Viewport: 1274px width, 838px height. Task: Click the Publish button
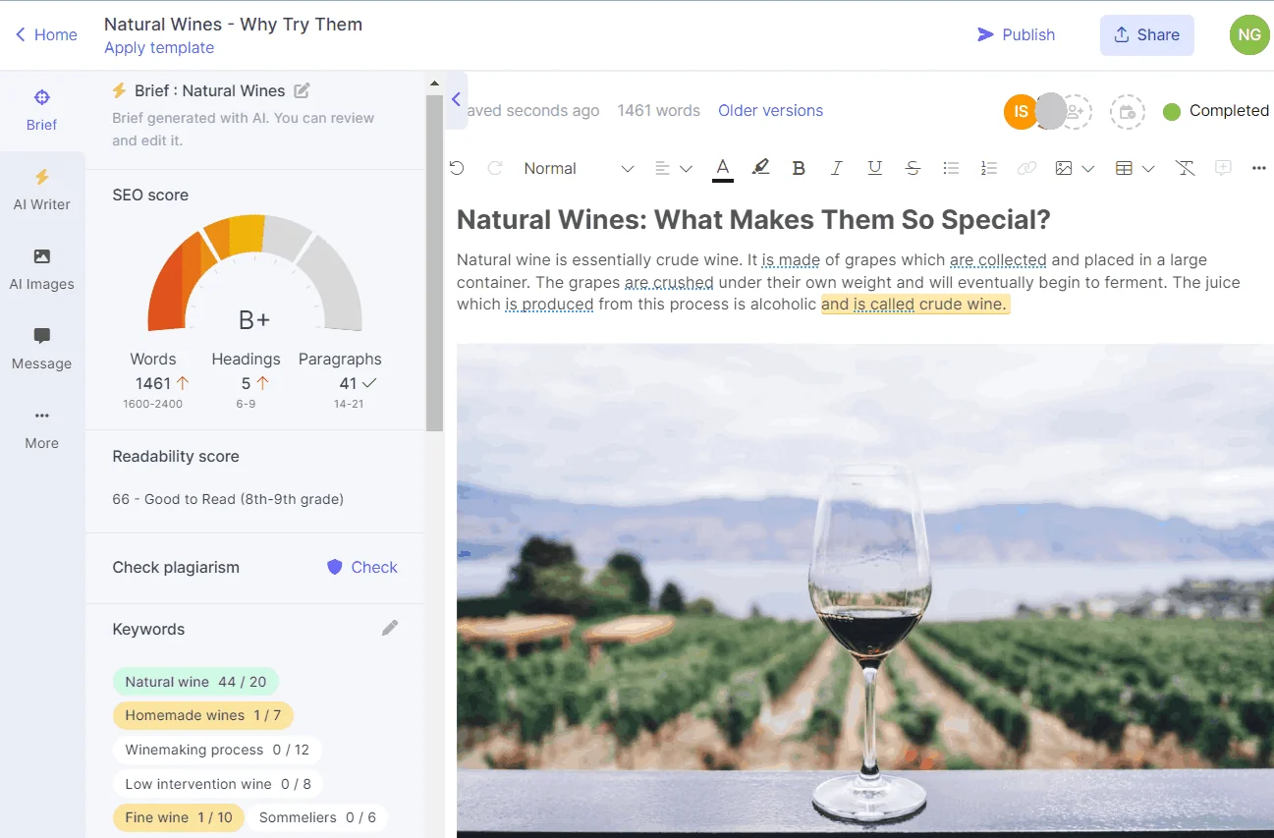click(x=1016, y=34)
